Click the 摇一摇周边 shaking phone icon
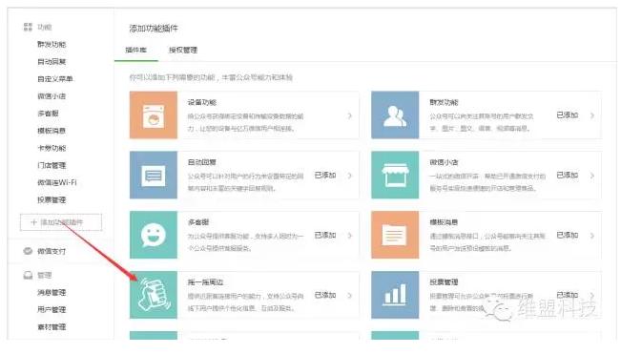The image size is (621, 354). pyautogui.click(x=154, y=295)
